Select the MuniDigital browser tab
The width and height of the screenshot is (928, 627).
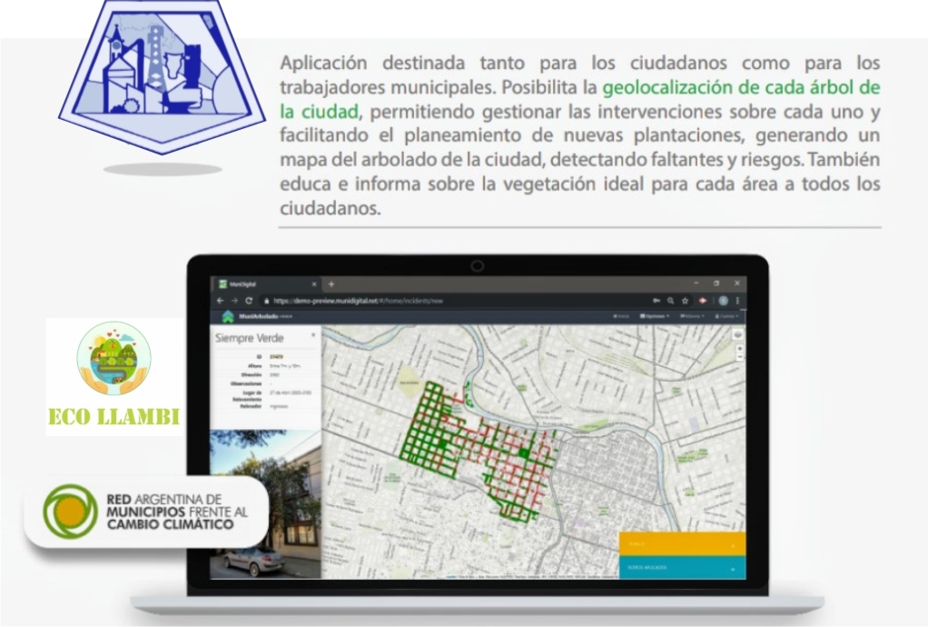[x=267, y=284]
